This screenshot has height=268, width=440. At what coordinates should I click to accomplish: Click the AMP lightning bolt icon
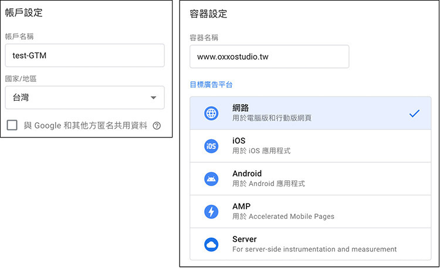(x=211, y=212)
